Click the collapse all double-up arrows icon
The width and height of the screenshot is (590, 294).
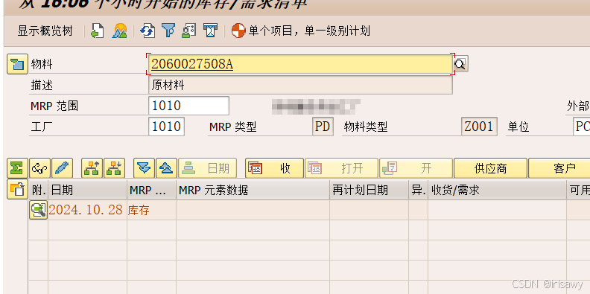pyautogui.click(x=166, y=168)
